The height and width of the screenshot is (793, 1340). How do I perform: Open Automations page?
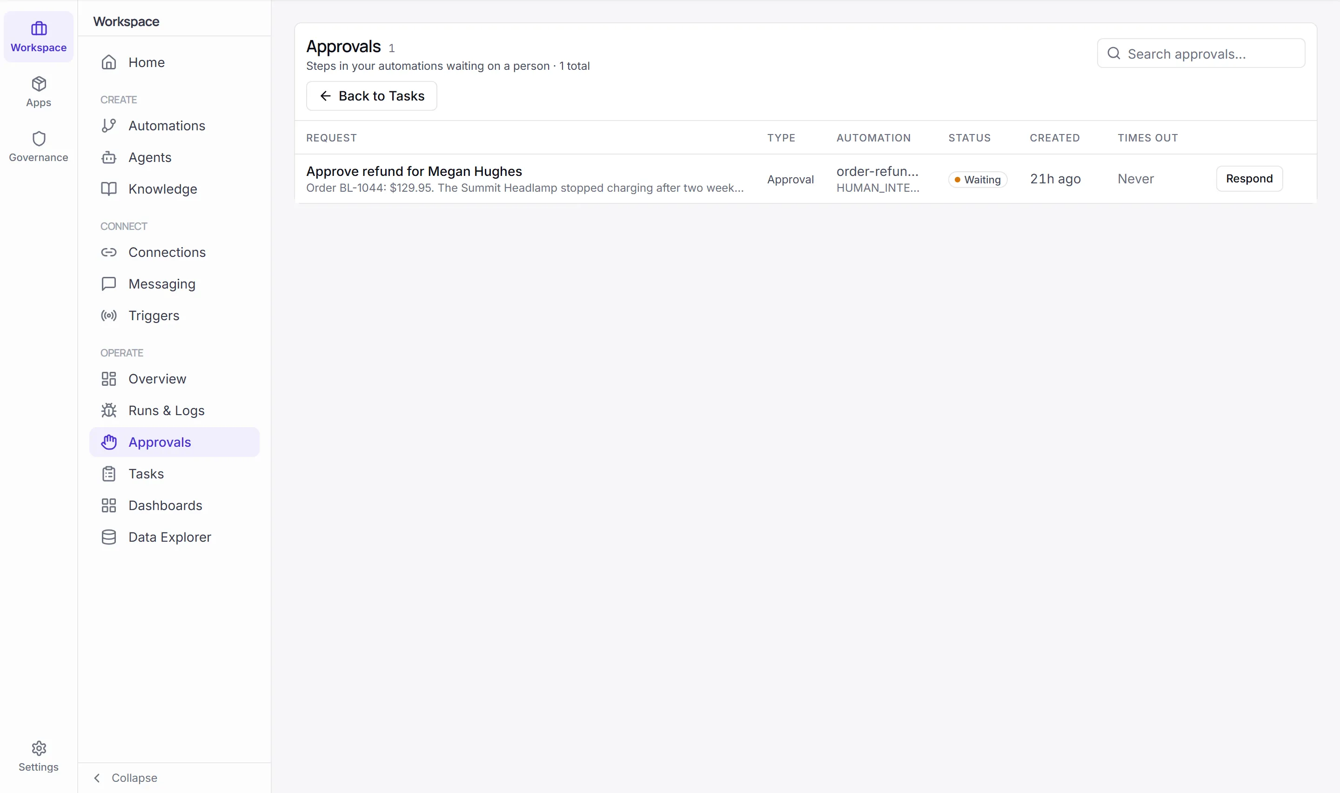click(x=174, y=126)
